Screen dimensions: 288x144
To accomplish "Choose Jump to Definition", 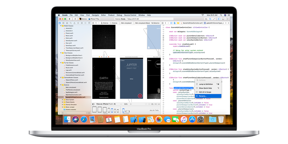I will [208, 84].
